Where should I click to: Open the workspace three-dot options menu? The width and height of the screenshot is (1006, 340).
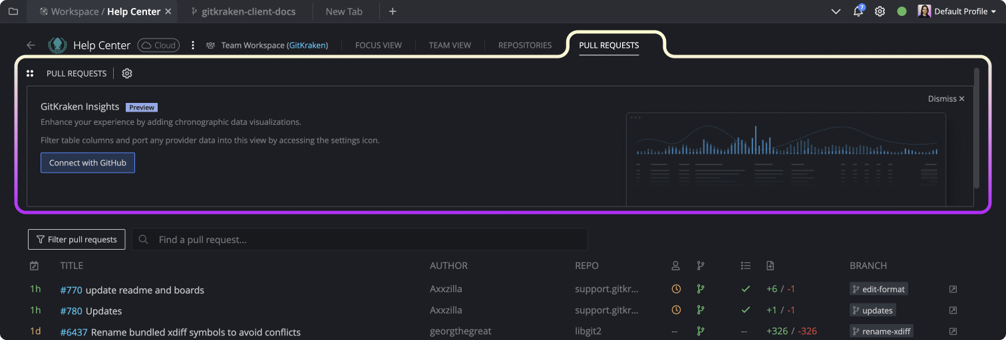pyautogui.click(x=193, y=45)
